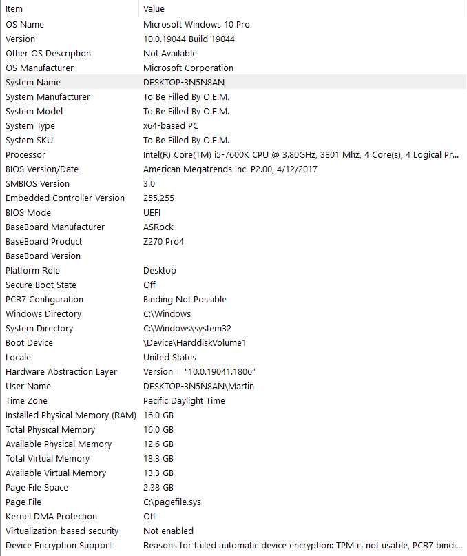
Task: Click the DESKTOP-3N5N8AN\Martin value
Action: (x=198, y=387)
